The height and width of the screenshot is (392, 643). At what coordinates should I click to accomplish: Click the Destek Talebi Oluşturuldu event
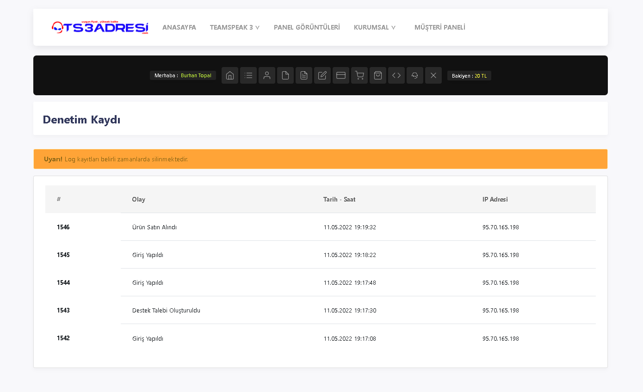[x=166, y=310]
